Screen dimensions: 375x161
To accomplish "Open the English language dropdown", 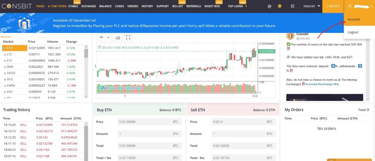I will pos(311,6).
